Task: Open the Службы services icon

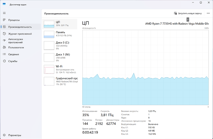Action: (4, 61)
